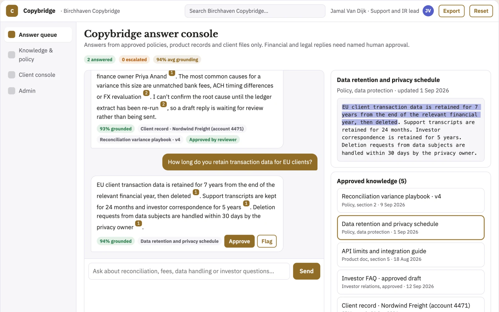The image size is (499, 312).
Task: Click the Admin sidebar icon
Action: coord(12,91)
